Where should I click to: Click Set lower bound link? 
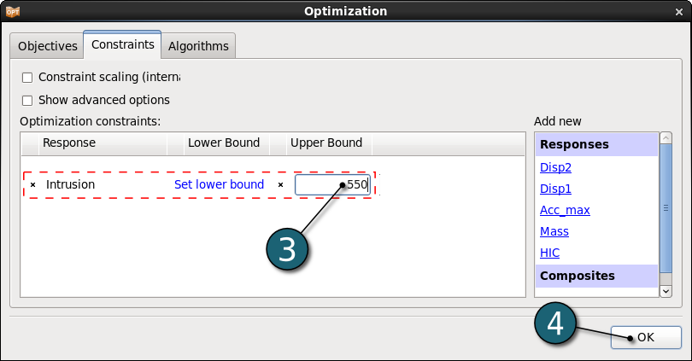click(x=219, y=184)
